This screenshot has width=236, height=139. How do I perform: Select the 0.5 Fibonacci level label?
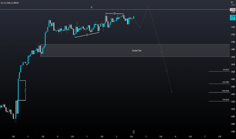click(x=226, y=70)
